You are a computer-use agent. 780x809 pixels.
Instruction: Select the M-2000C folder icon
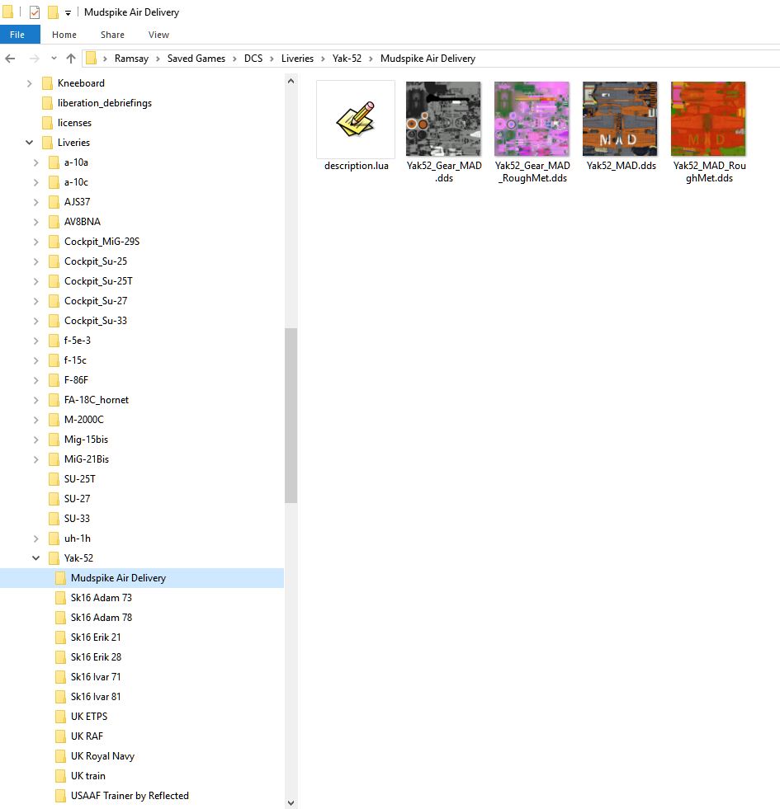54,420
